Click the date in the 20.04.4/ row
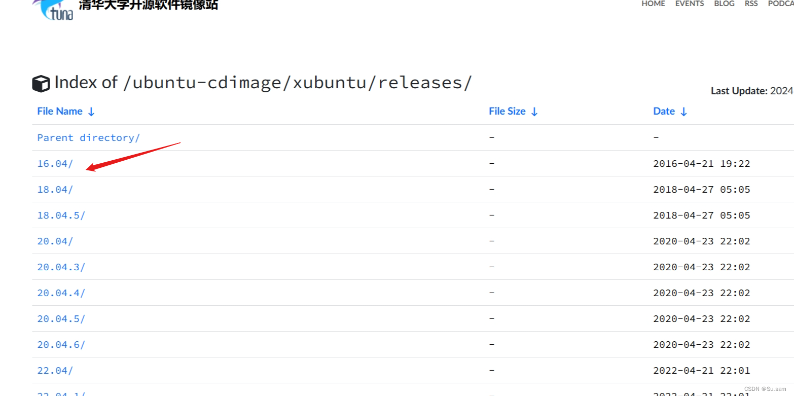Screen dimensions: 794x396 coord(702,293)
